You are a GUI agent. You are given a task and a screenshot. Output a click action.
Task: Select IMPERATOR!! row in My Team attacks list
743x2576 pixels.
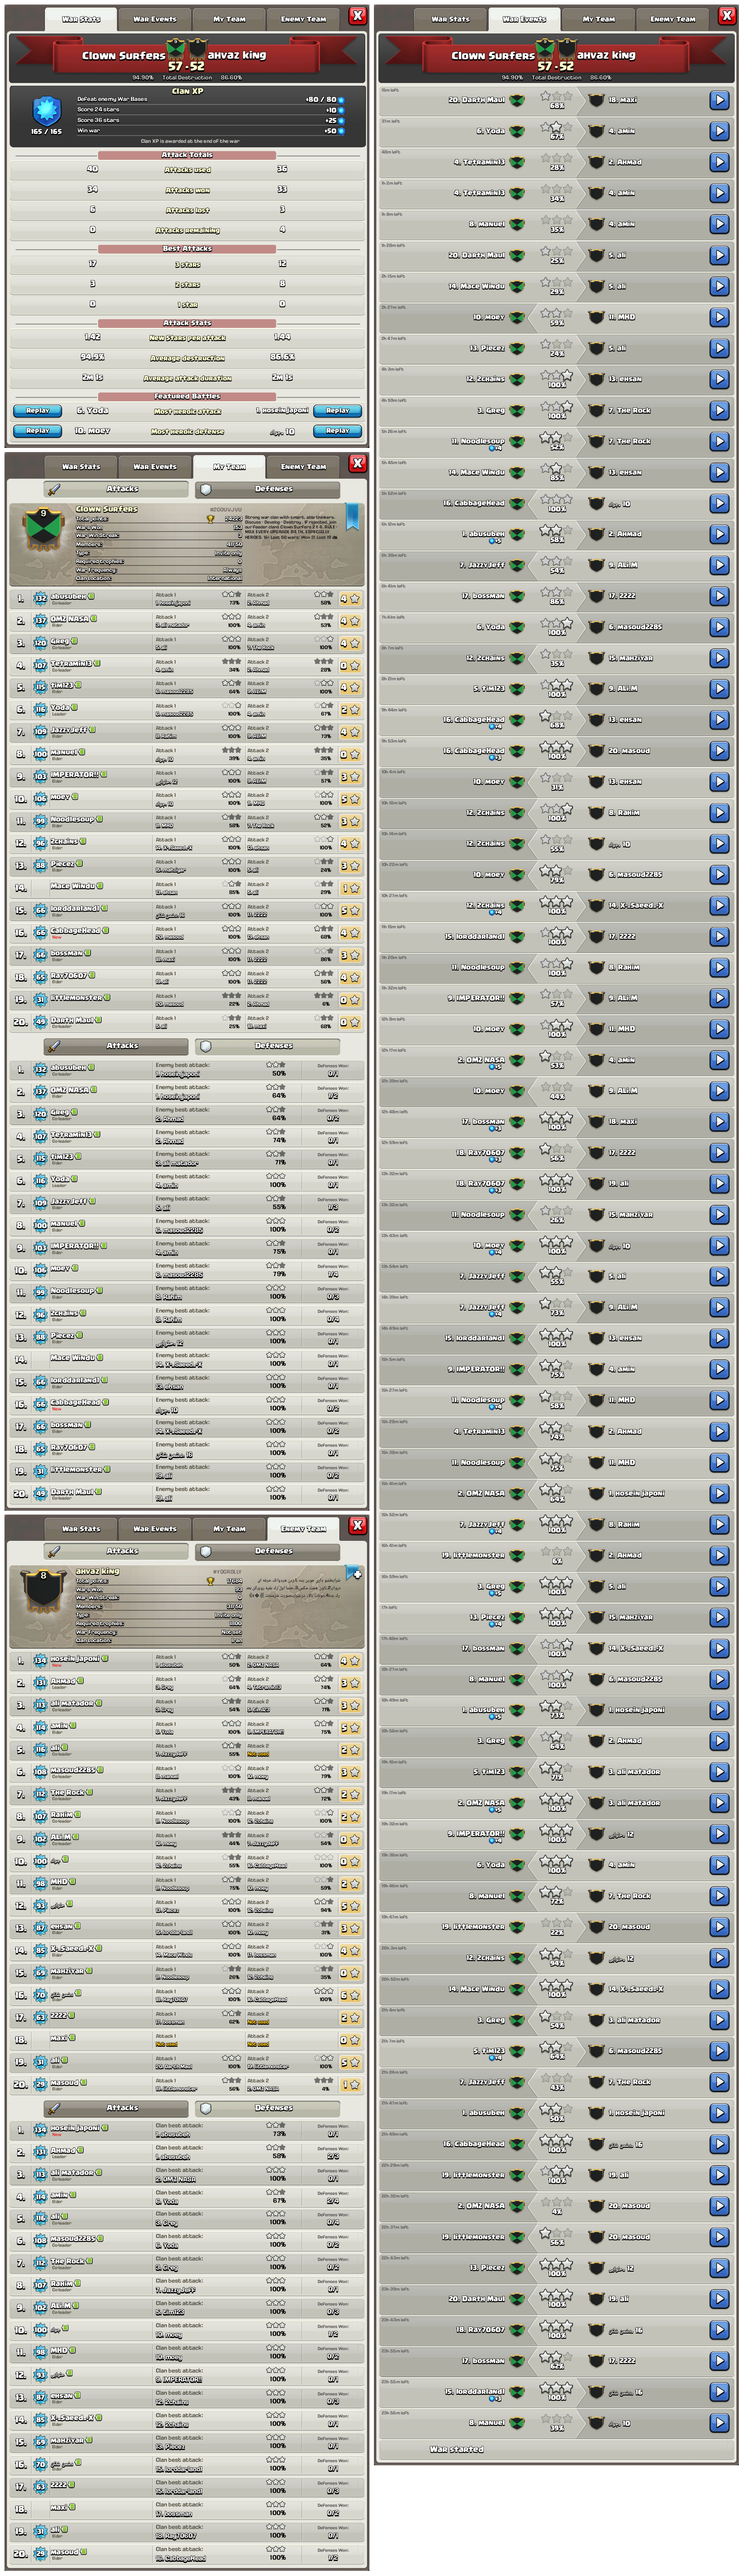point(187,777)
